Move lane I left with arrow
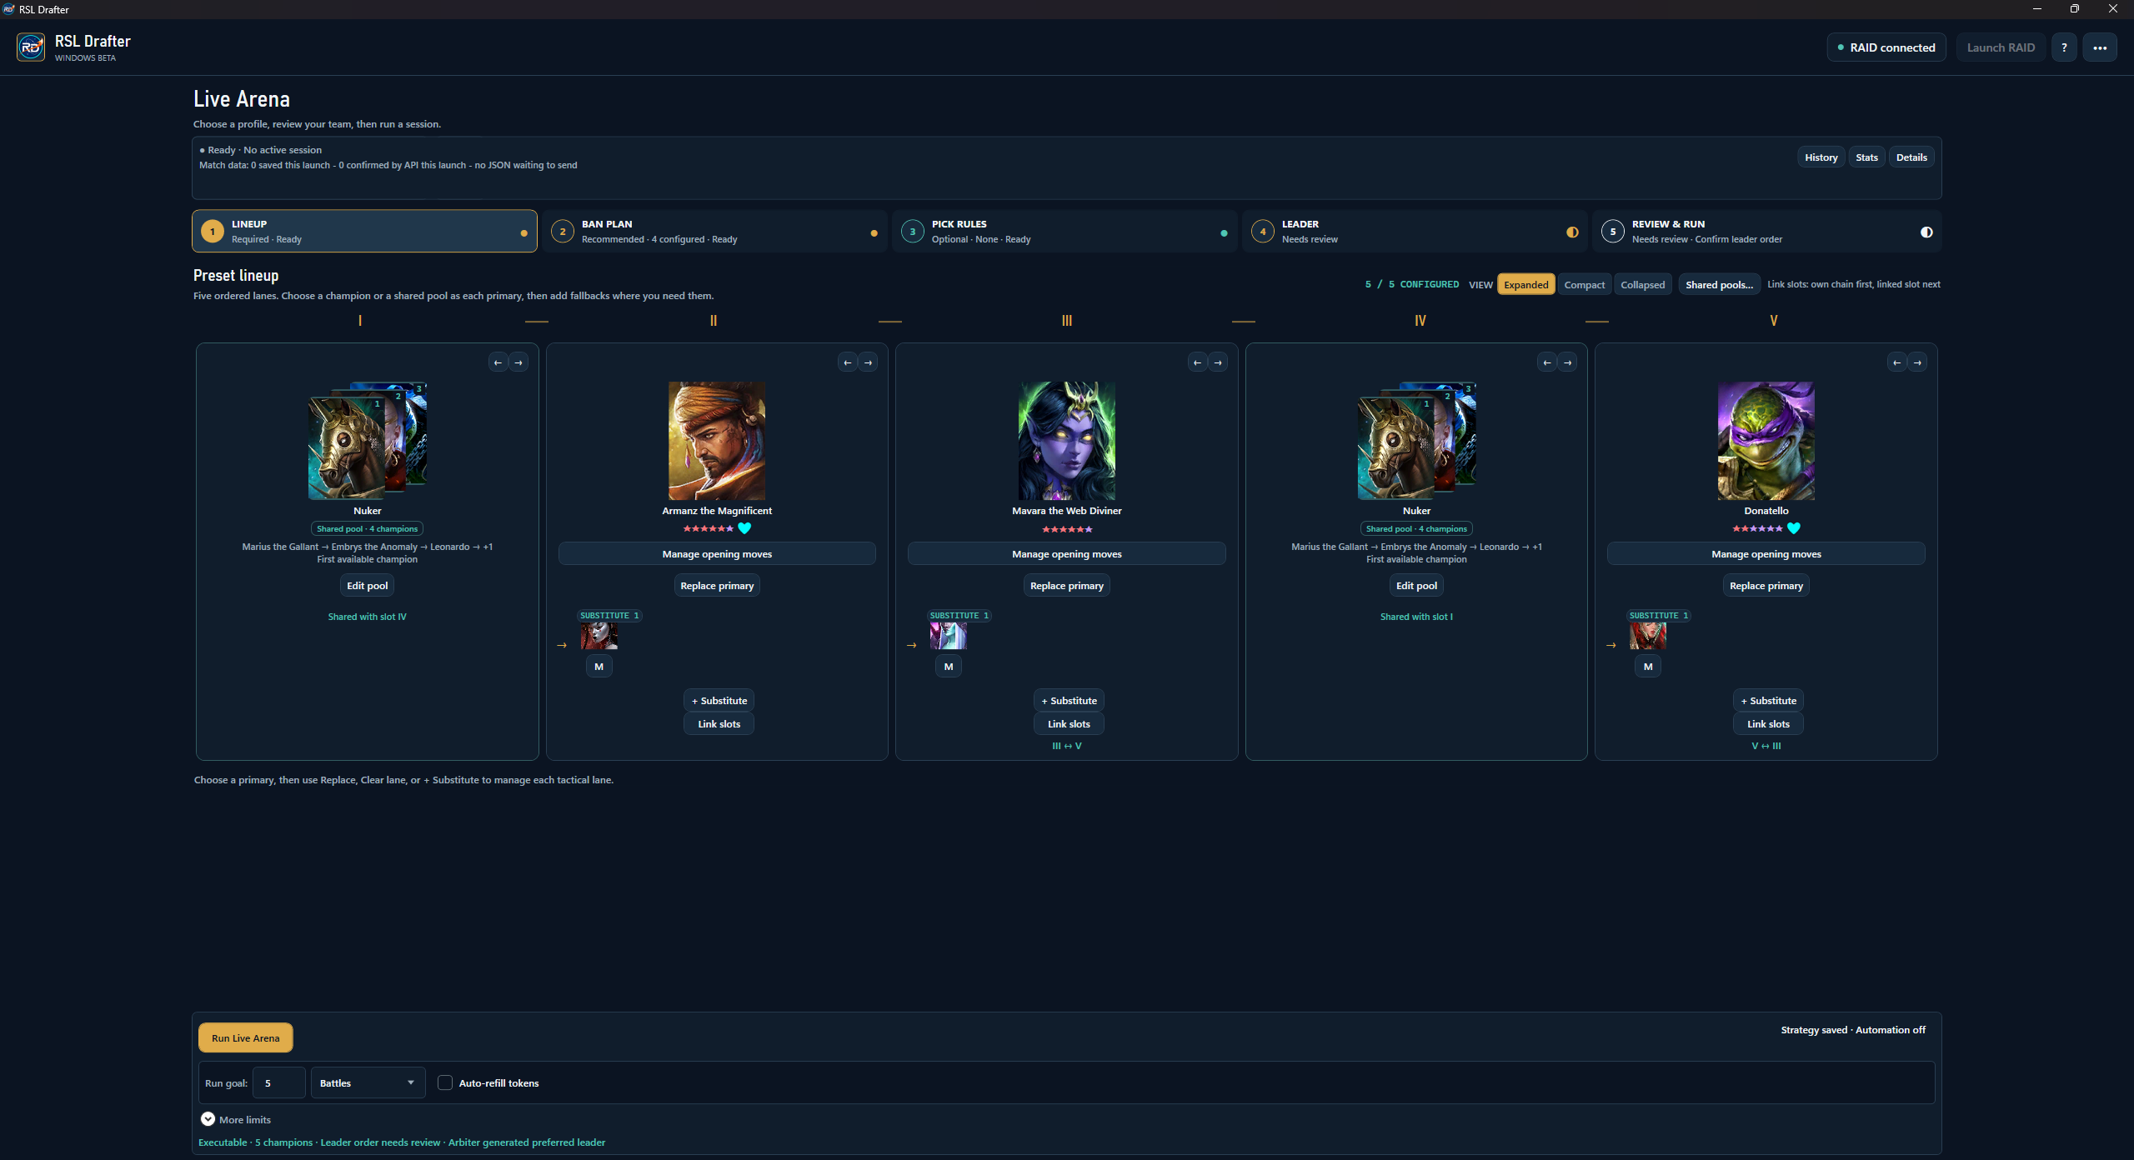The height and width of the screenshot is (1160, 2134). point(498,362)
